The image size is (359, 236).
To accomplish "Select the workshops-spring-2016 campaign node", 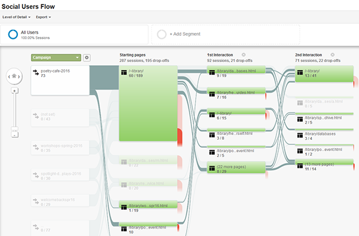I will coord(60,148).
